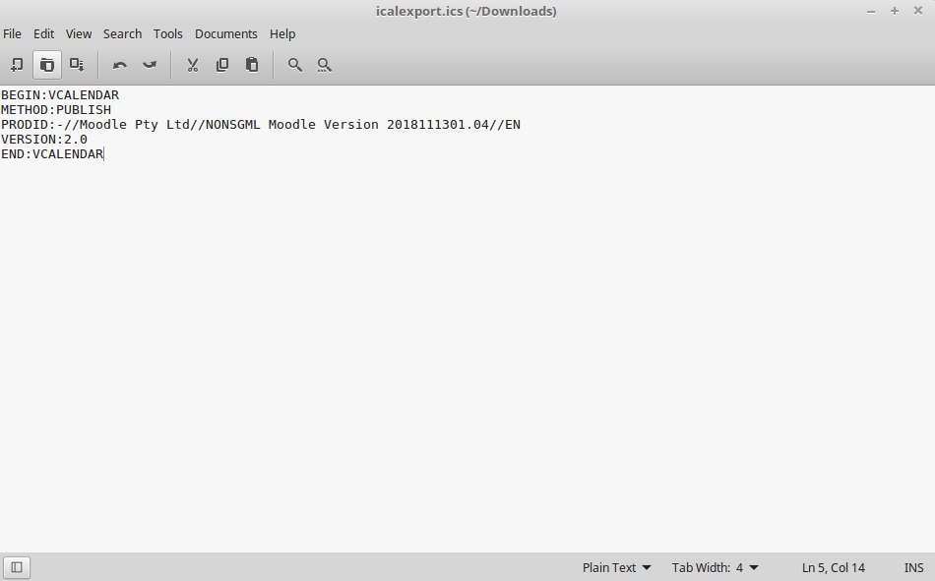Create a new document with toolbar icon
The height and width of the screenshot is (581, 935).
click(18, 64)
